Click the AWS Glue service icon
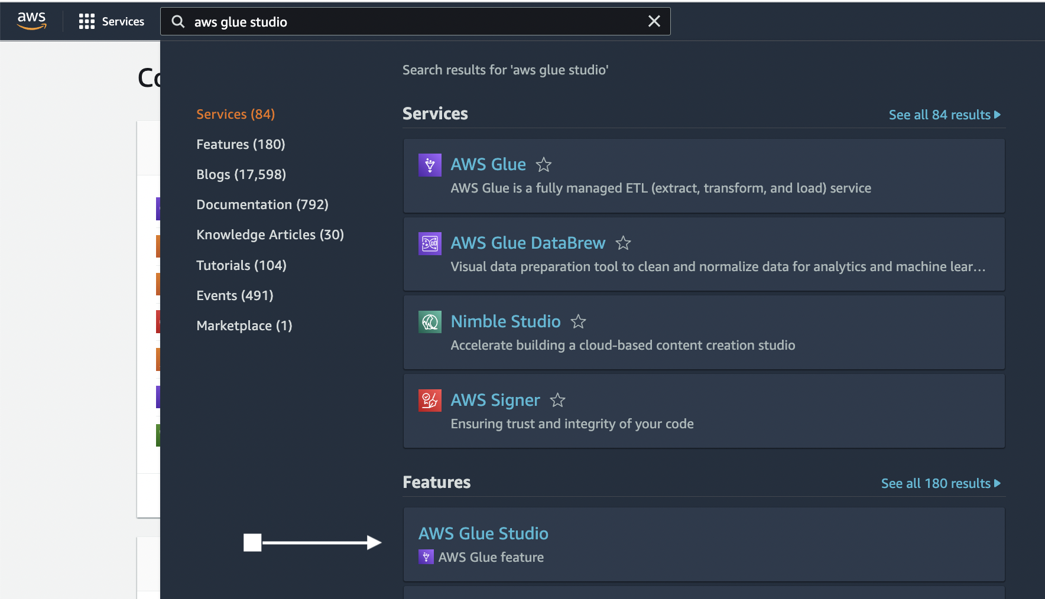 (x=430, y=165)
